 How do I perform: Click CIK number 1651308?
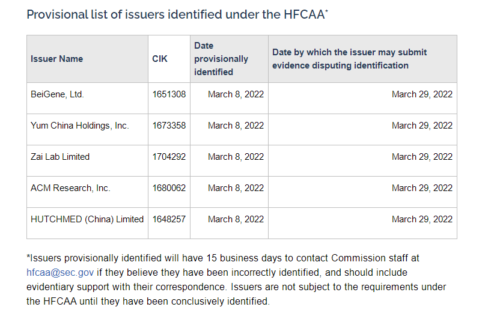click(169, 94)
